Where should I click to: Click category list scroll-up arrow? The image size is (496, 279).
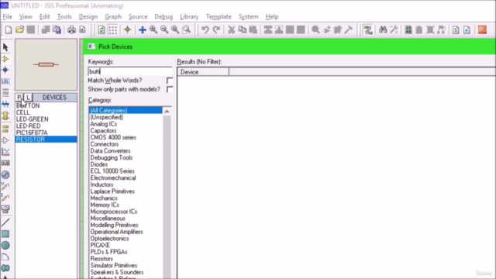coord(167,111)
